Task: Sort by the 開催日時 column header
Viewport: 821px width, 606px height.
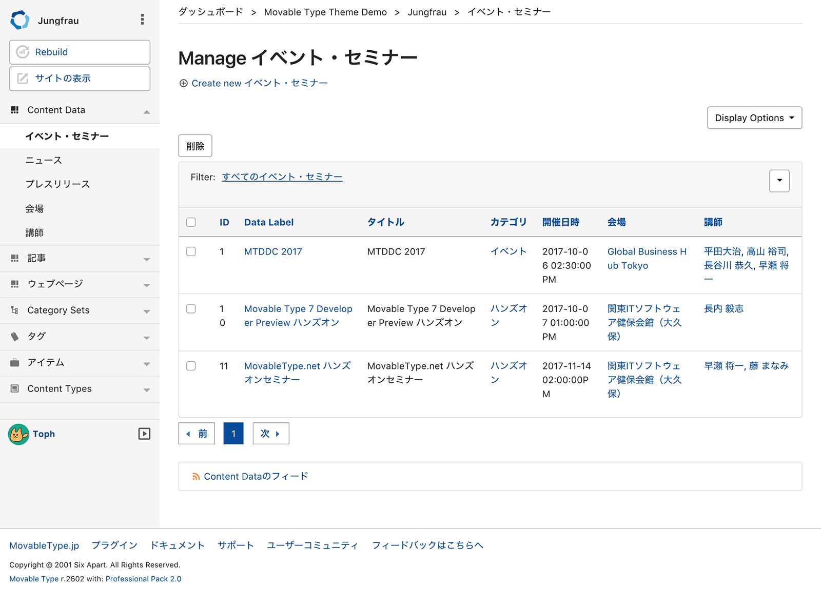Action: (561, 222)
